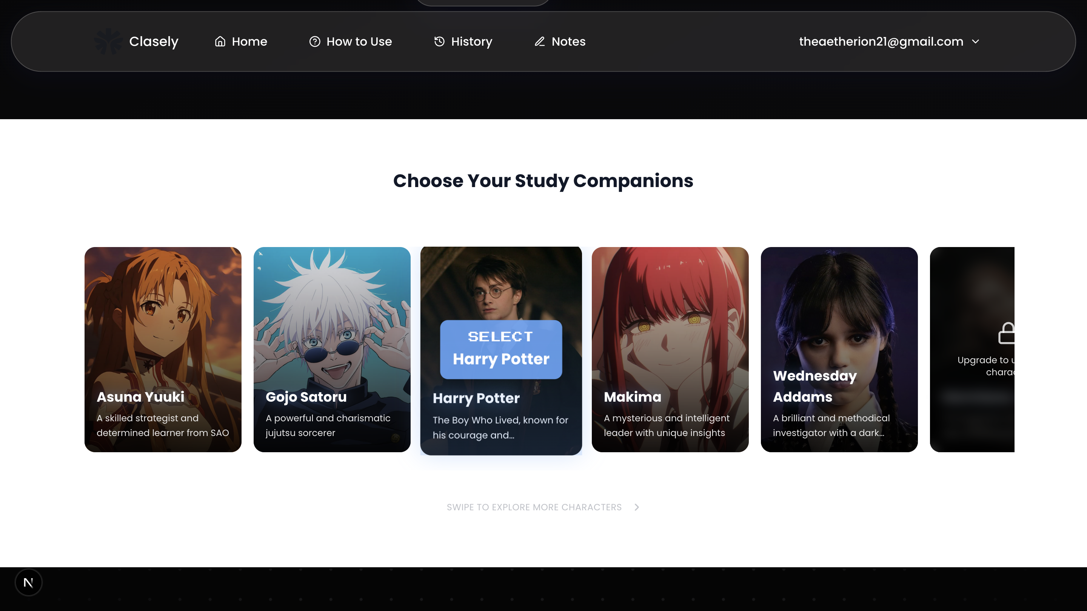Image resolution: width=1087 pixels, height=611 pixels.
Task: Click the Clasely brand name
Action: [154, 41]
